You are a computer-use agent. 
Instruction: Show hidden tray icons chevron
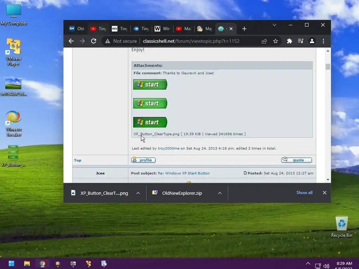(x=308, y=263)
